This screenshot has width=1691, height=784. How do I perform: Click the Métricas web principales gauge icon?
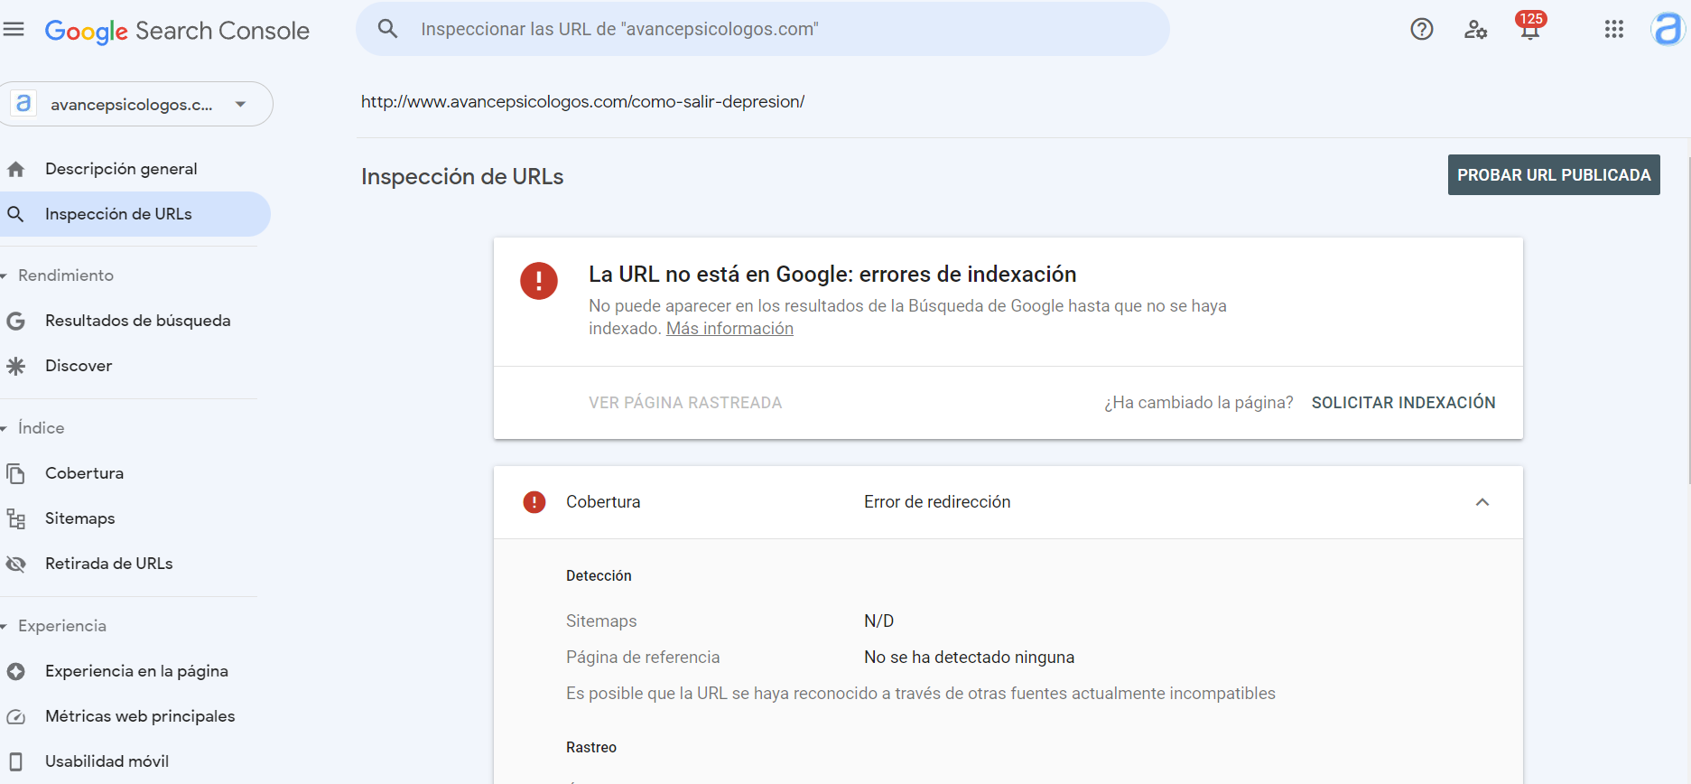tap(15, 716)
